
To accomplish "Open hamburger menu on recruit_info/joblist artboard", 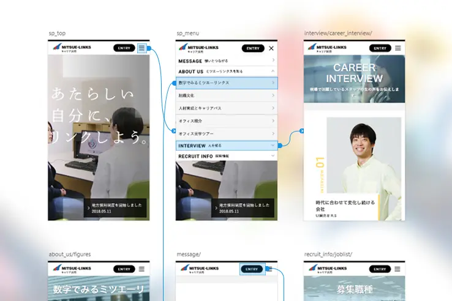I will tap(397, 269).
